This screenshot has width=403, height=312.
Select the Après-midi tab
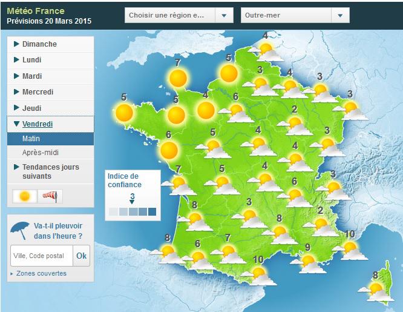click(50, 153)
